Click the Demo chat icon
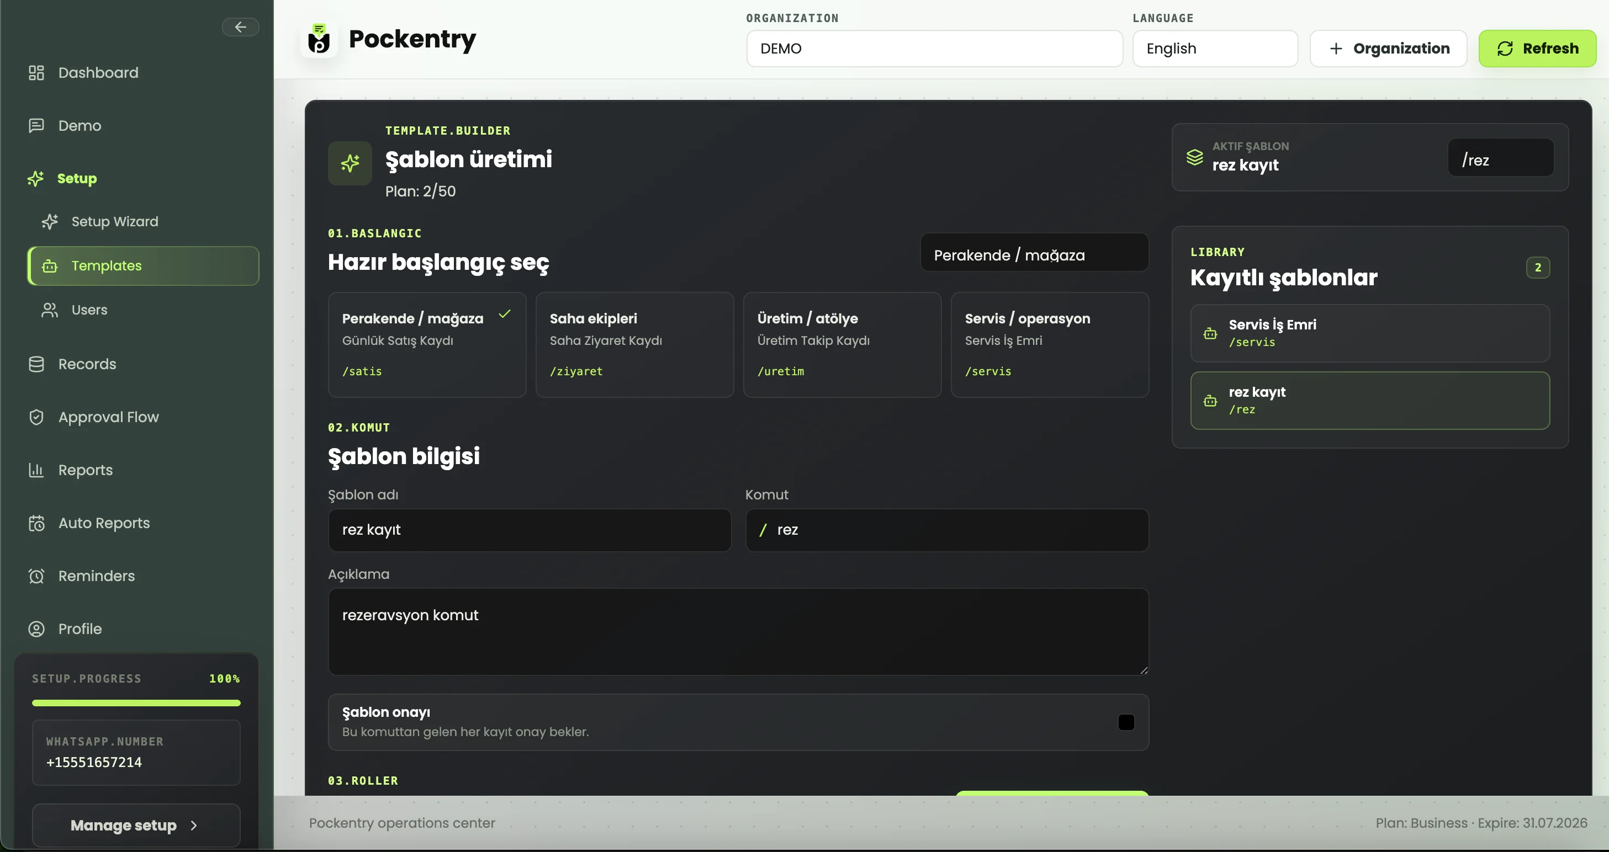1609x852 pixels. click(36, 125)
